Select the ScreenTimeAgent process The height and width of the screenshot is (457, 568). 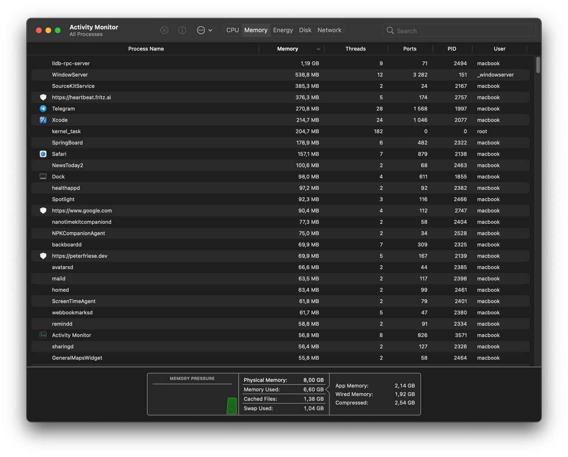click(280, 301)
